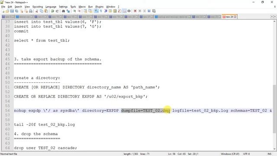
Task: Open the Search menu
Action: (18, 7)
